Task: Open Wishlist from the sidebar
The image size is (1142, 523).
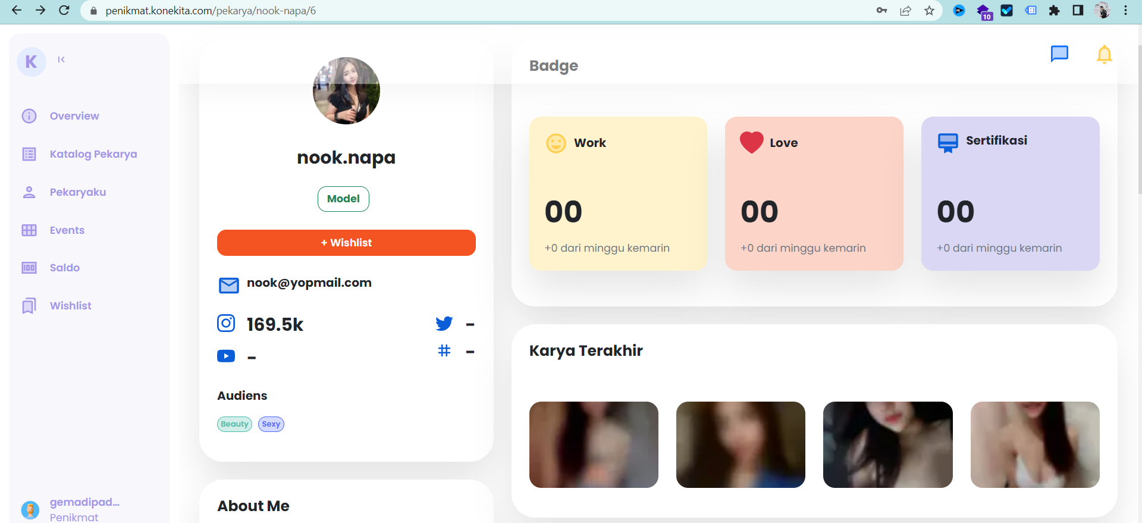Action: tap(71, 306)
